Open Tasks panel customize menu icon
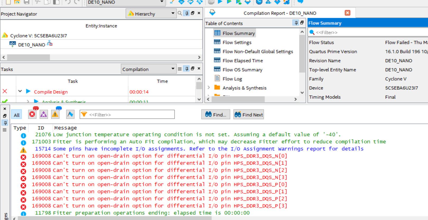428x220 pixels. pos(180,69)
